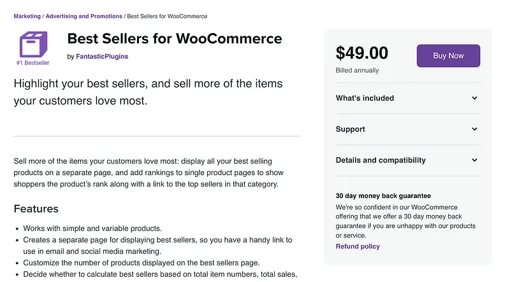510x282 pixels.
Task: Click the 'Customize the number of products' bullet
Action: pos(142,262)
